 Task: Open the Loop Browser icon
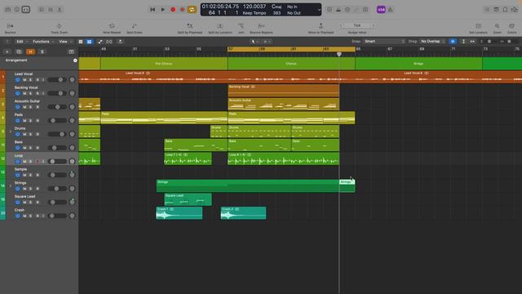coord(506,10)
